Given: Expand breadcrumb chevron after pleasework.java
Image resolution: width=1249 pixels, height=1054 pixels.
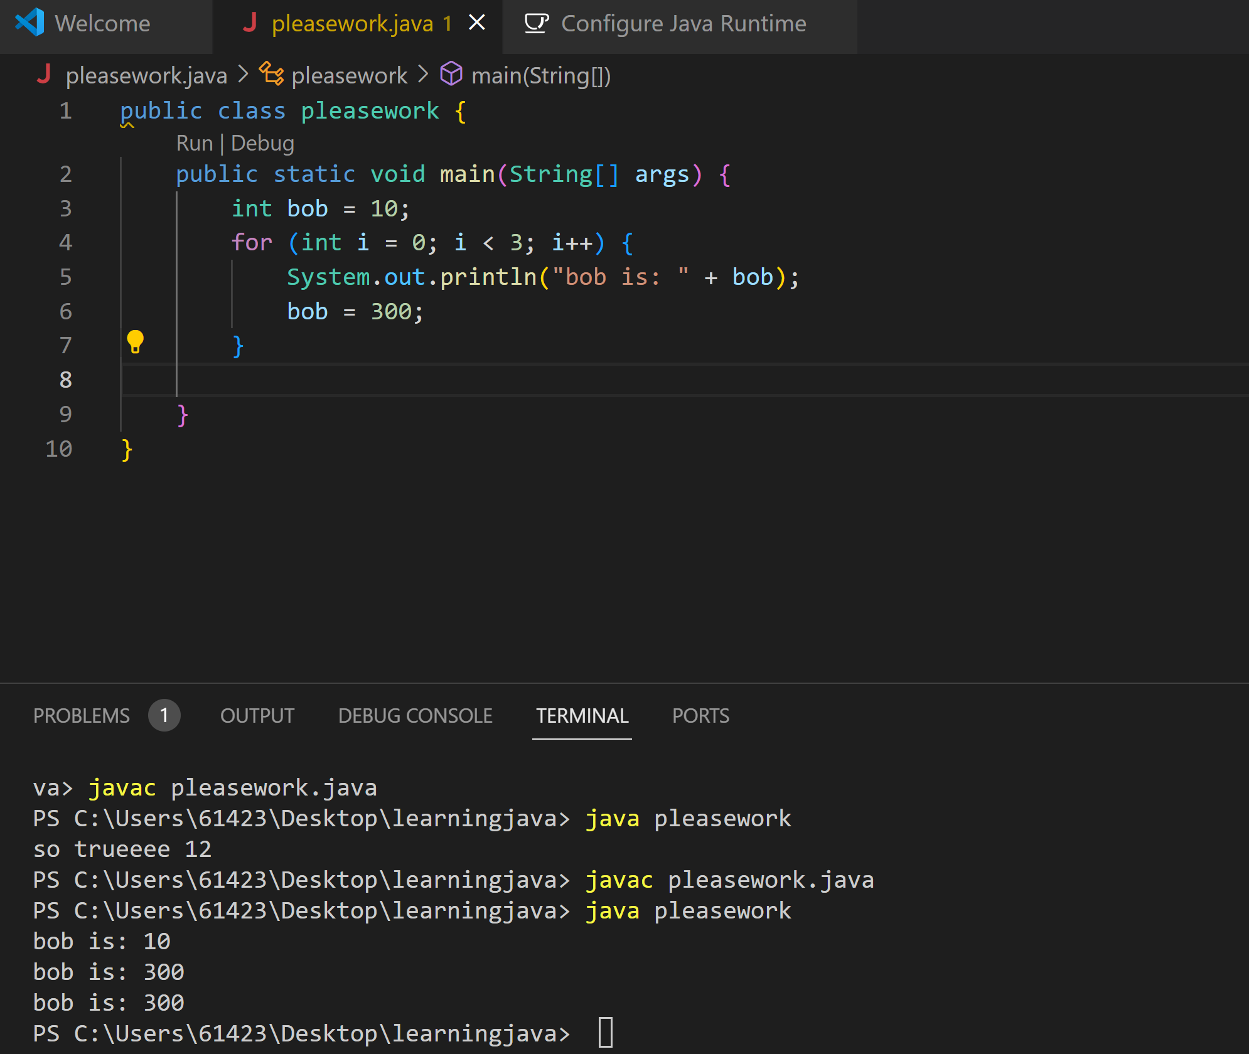Looking at the screenshot, I should coord(244,75).
